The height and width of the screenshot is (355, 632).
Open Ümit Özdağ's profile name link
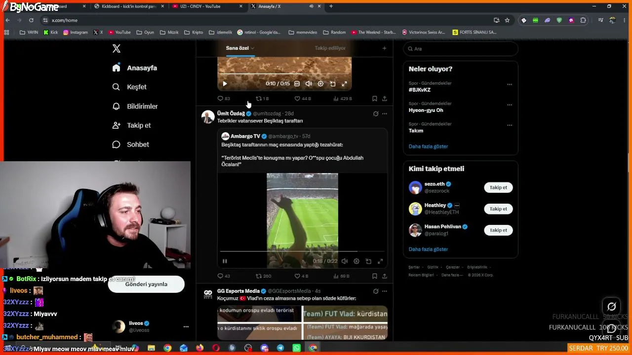pos(231,113)
